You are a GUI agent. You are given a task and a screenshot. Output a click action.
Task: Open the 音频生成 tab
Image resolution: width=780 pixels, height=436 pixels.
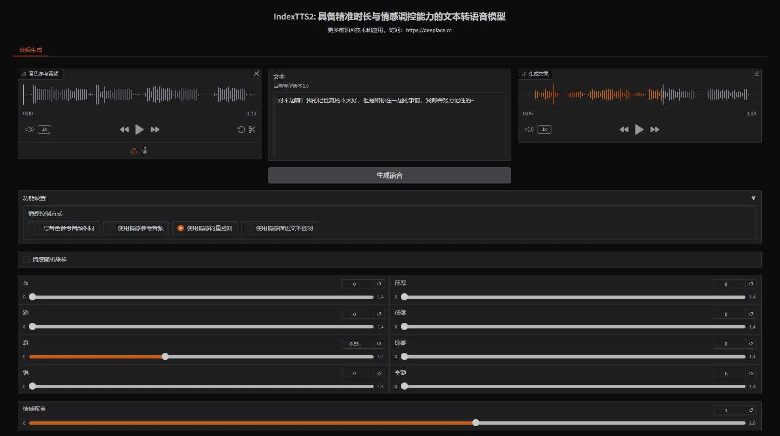[31, 50]
